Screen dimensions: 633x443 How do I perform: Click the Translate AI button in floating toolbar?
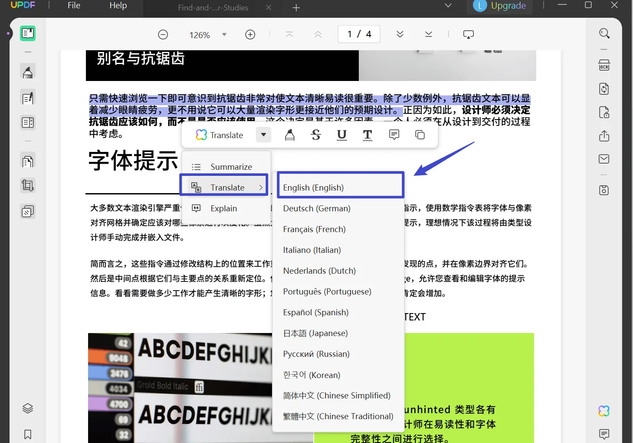pos(220,135)
